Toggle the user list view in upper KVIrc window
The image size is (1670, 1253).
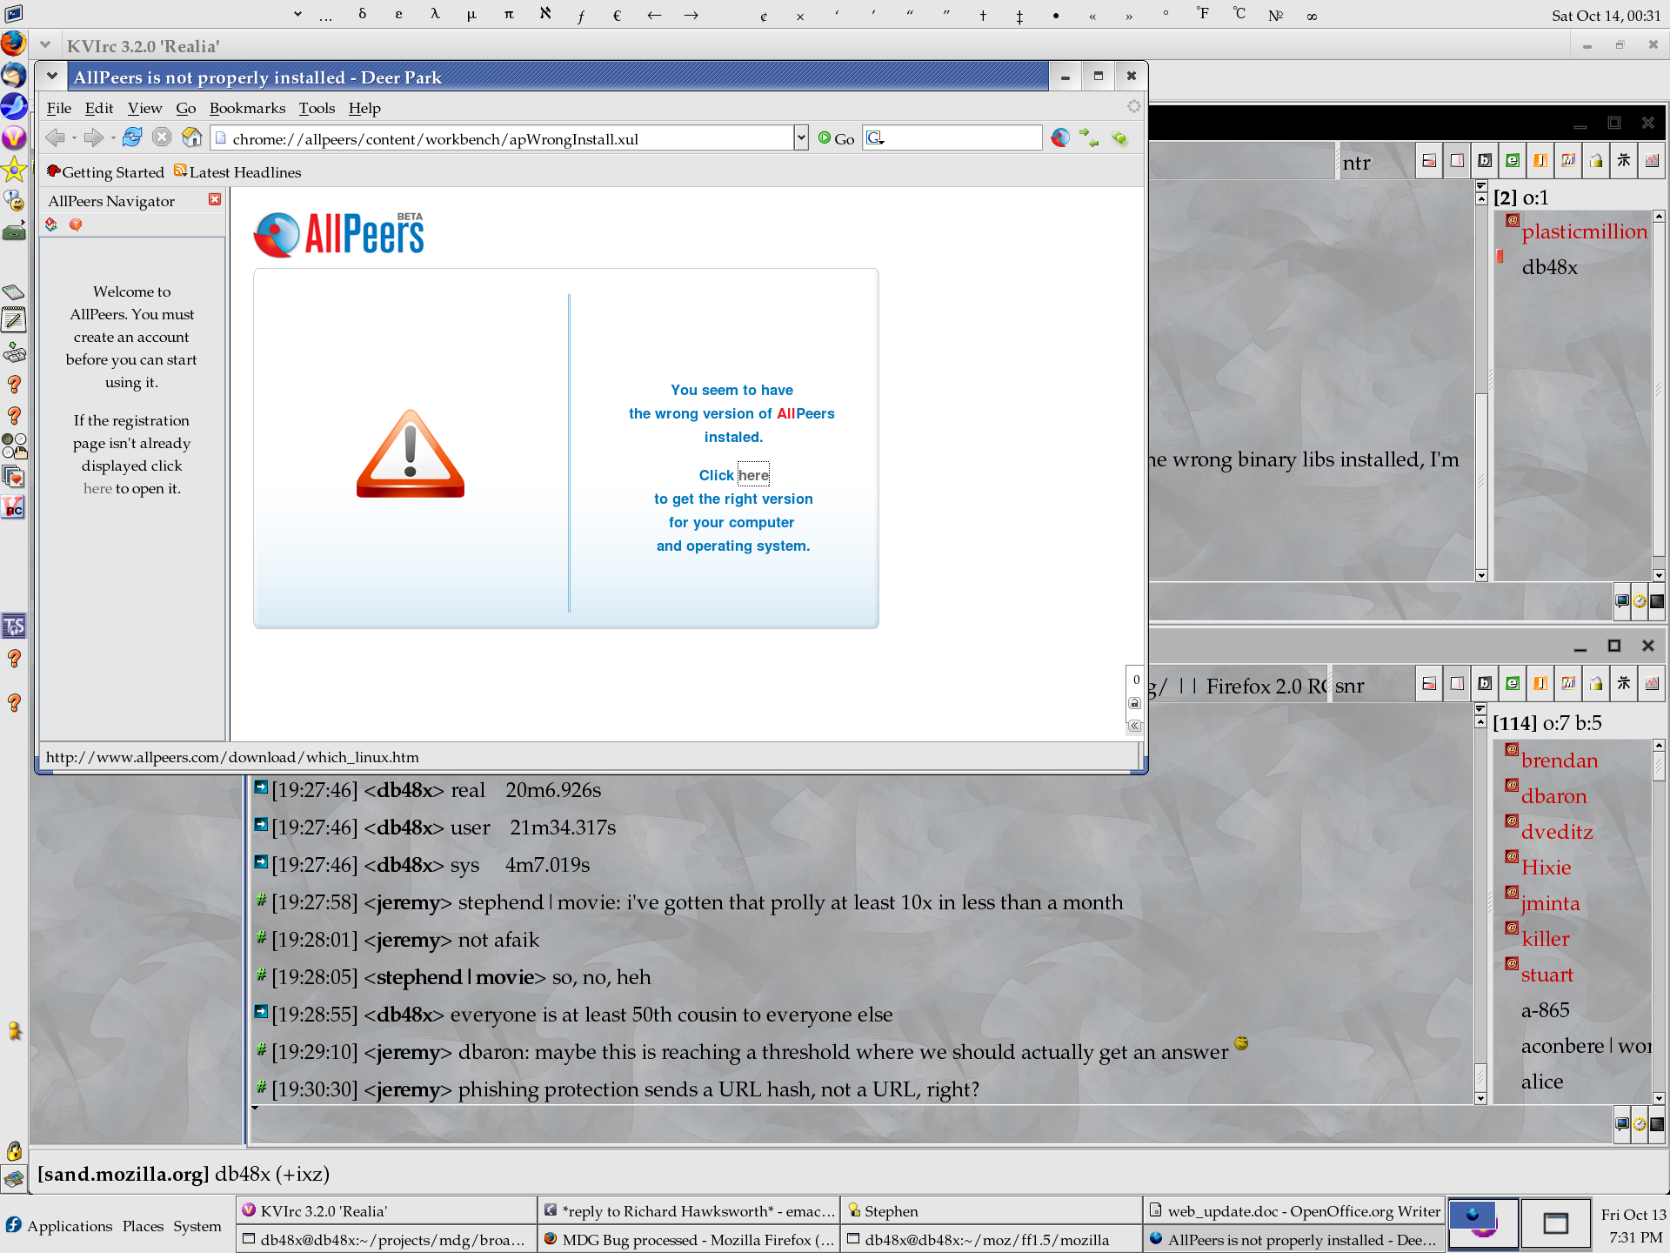pyautogui.click(x=1457, y=160)
